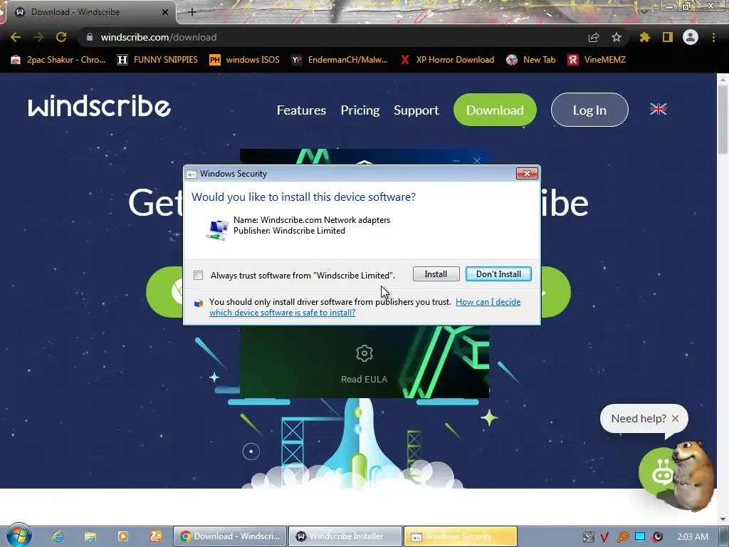729x547 pixels.
Task: Toggle the Chrome side panel icon
Action: 668,37
